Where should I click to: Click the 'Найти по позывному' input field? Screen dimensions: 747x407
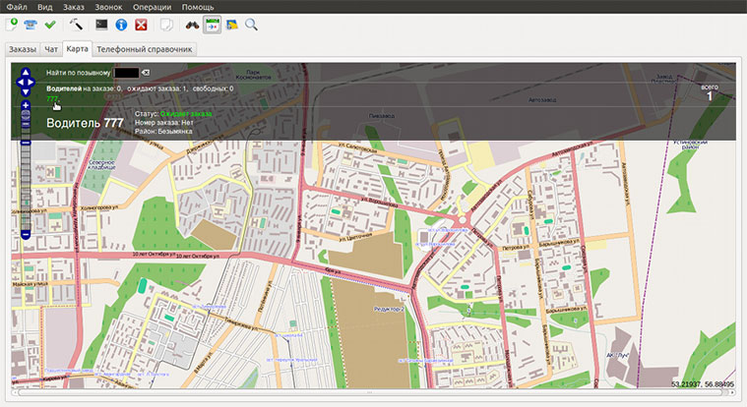pyautogui.click(x=127, y=73)
